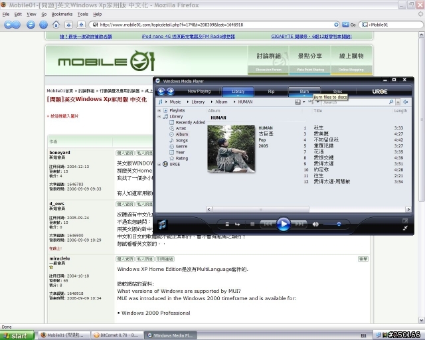This screenshot has width=425, height=340.
Task: Click the HUMAN album cover thumbnail
Action: [231, 149]
